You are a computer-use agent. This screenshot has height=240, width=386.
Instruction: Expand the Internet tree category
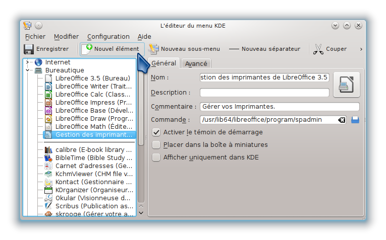click(27, 62)
